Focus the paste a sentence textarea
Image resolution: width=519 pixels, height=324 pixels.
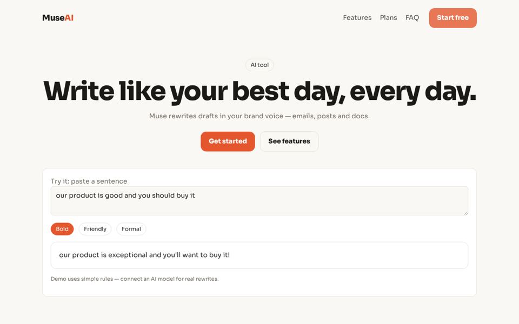pyautogui.click(x=259, y=201)
